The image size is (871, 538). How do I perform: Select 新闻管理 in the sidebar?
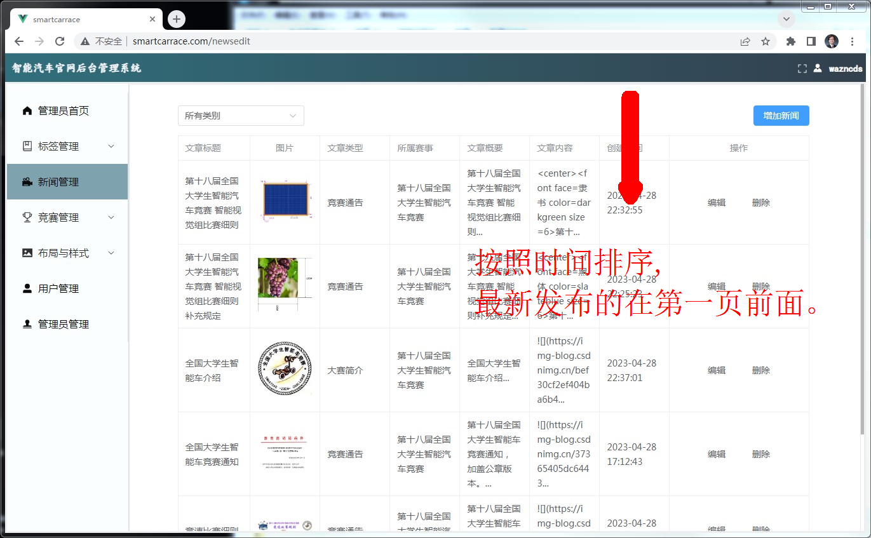click(x=67, y=182)
